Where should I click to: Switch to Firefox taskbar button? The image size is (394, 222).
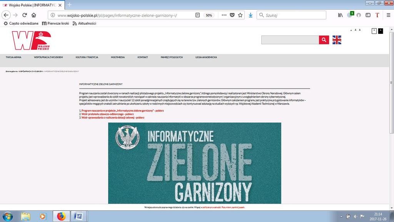click(61, 217)
